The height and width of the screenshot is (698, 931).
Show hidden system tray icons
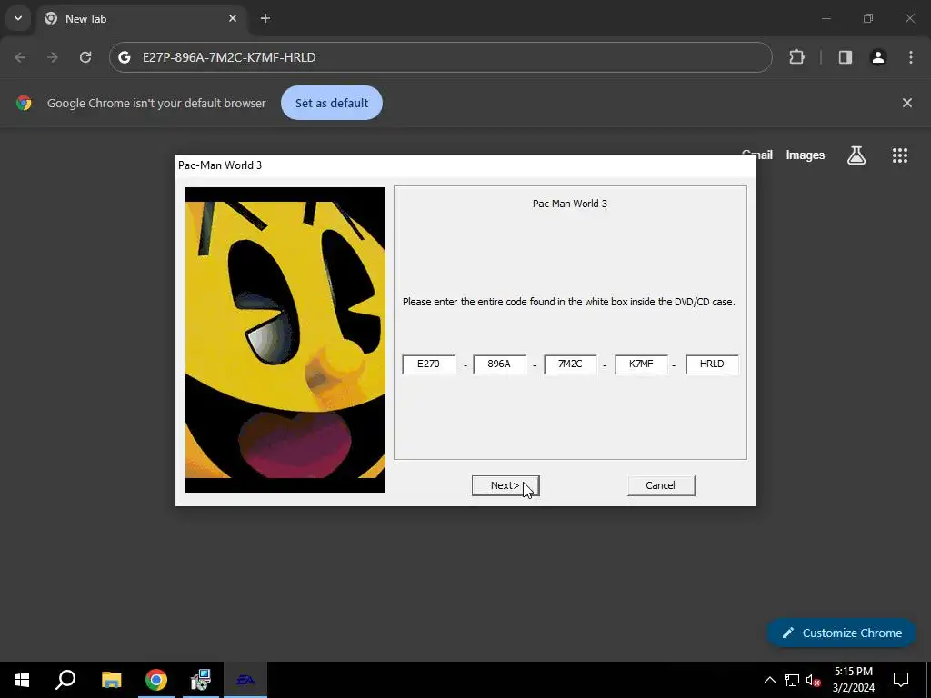click(769, 680)
